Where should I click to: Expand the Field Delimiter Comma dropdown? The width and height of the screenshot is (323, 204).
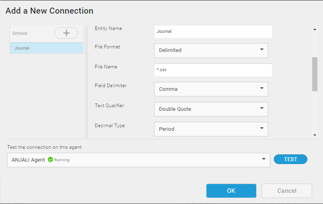[211, 89]
